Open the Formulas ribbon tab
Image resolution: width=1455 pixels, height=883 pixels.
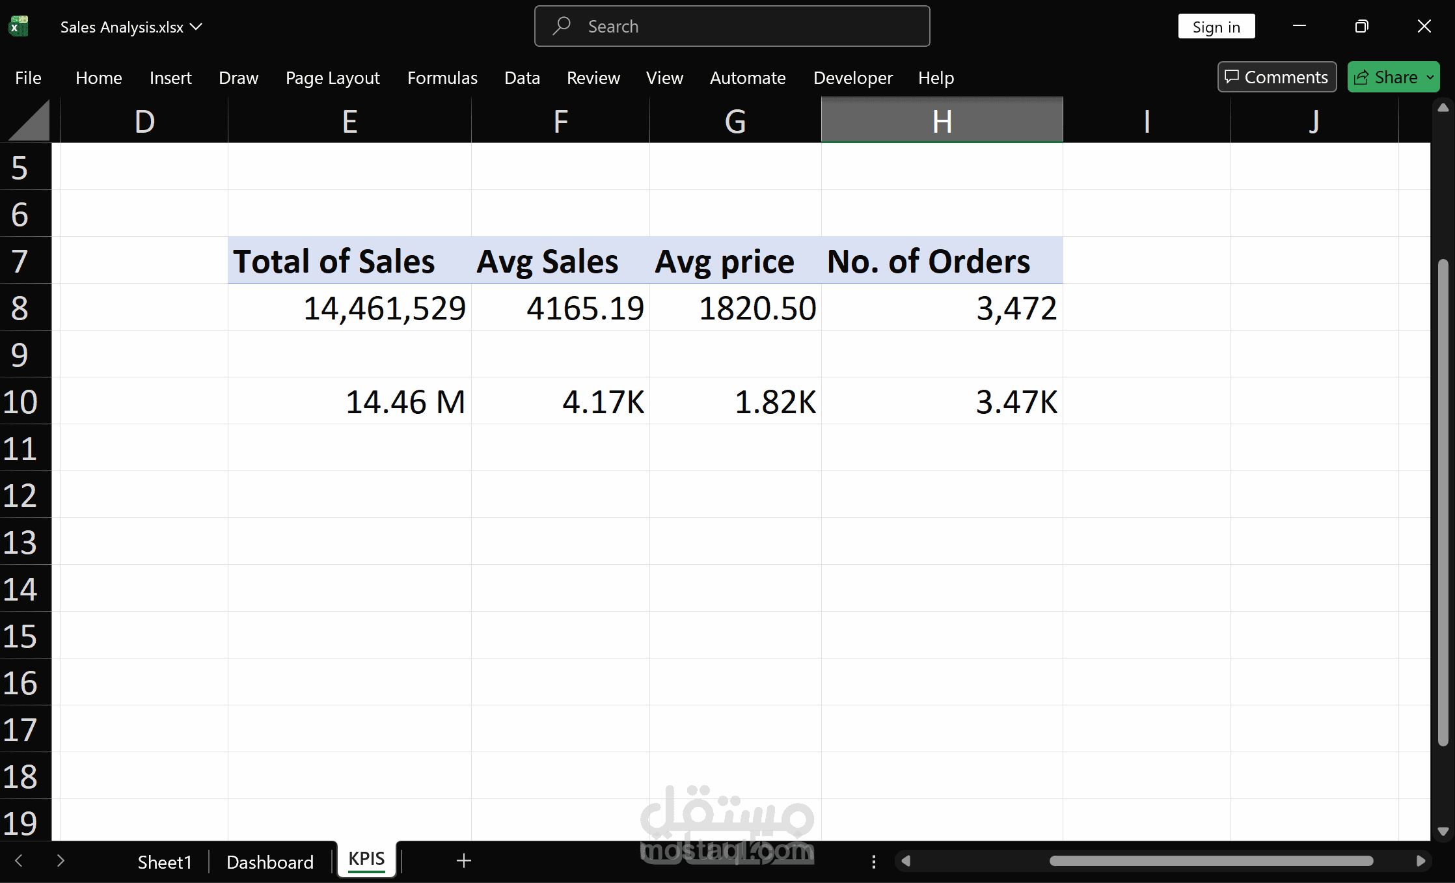point(442,78)
